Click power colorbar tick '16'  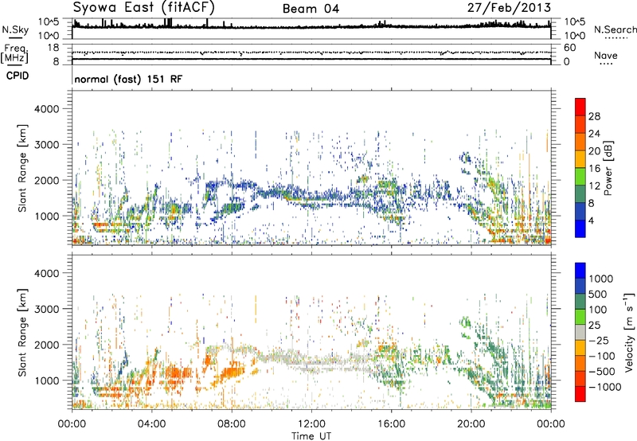[x=594, y=169]
